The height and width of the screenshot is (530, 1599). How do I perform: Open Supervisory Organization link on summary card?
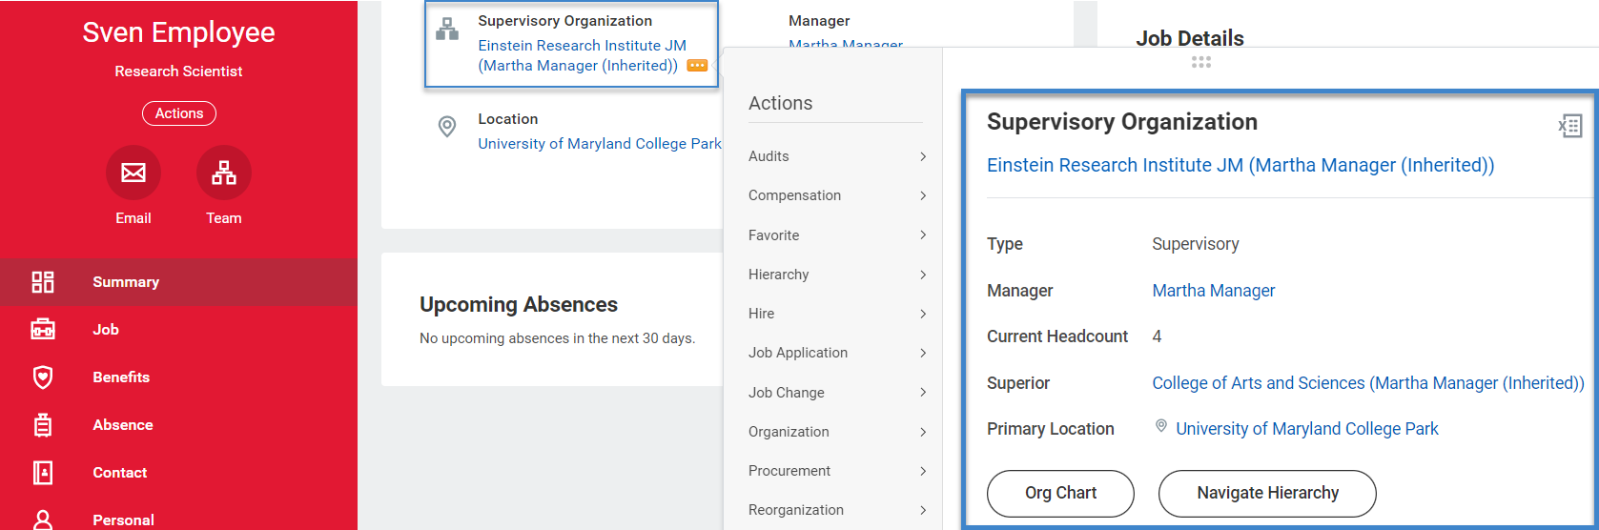582,55
